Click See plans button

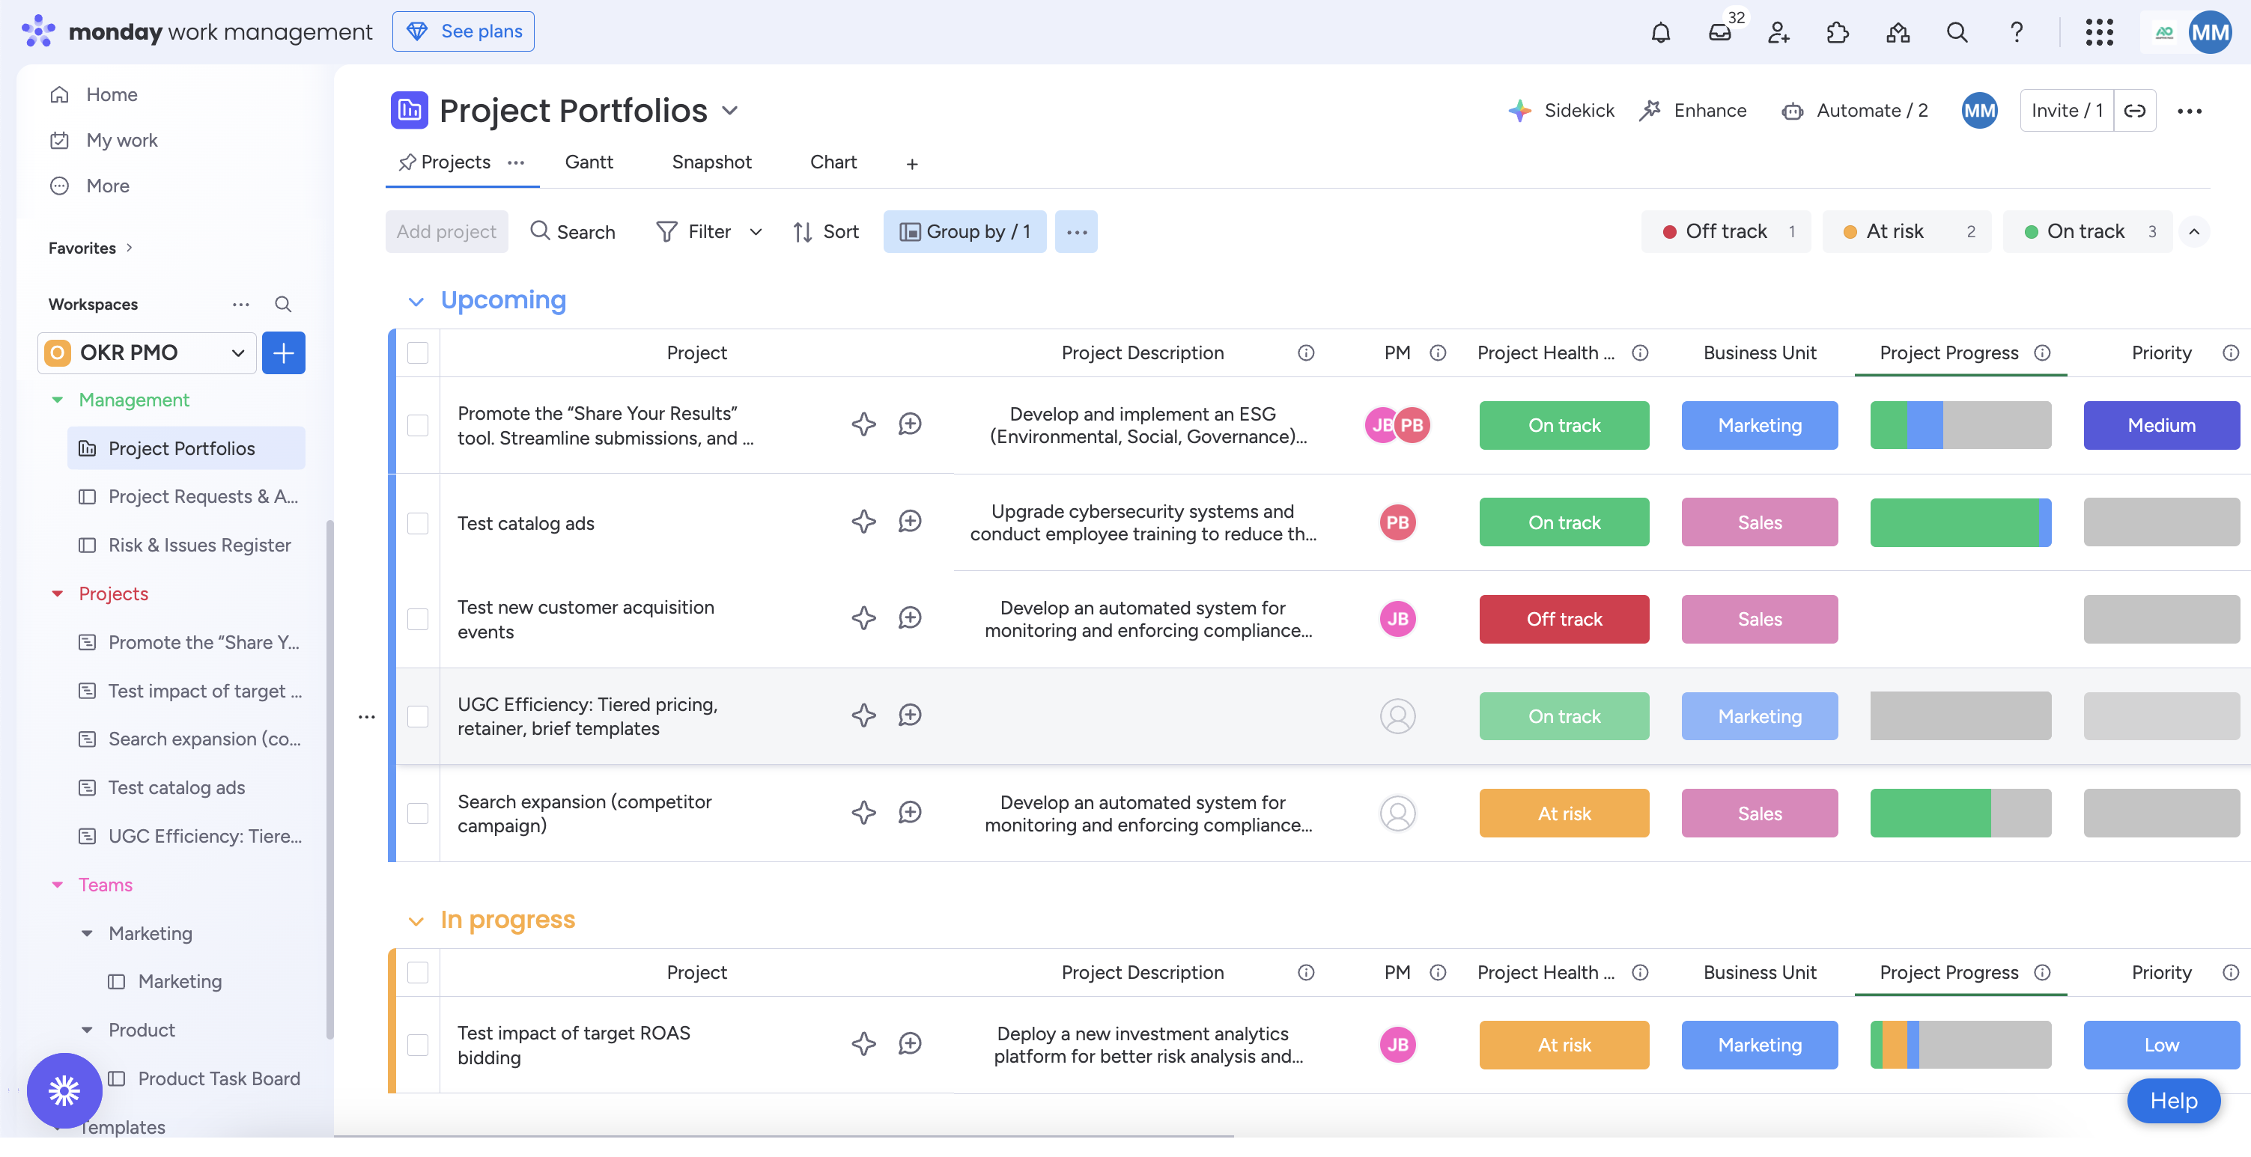pos(463,31)
